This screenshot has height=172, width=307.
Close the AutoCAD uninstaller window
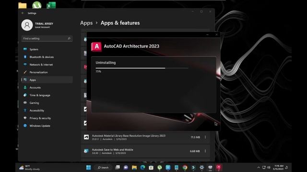point(216,35)
